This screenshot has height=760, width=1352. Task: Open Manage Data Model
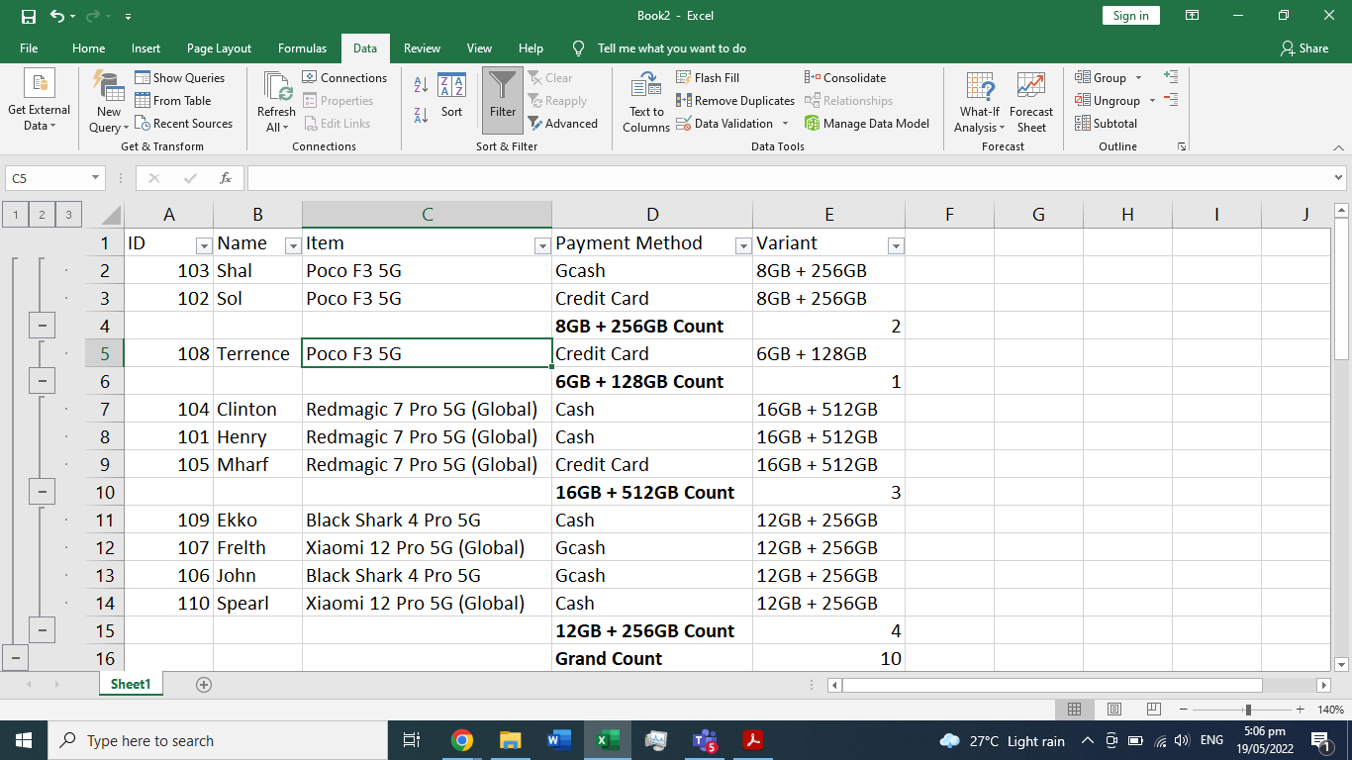coord(867,124)
